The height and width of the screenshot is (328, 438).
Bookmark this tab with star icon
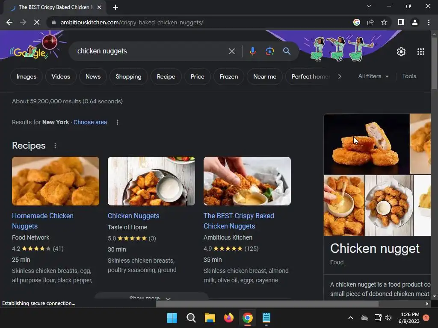click(384, 22)
